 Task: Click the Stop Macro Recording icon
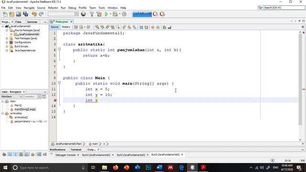(x=158, y=27)
